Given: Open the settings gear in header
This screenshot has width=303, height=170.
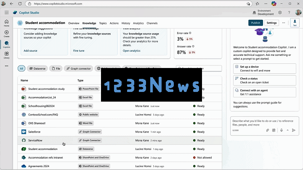Looking at the screenshot, I should pyautogui.click(x=280, y=13).
